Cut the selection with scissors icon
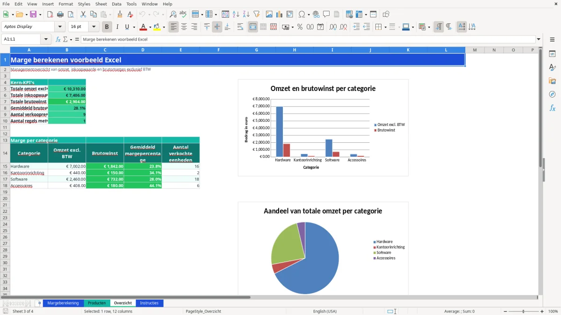Image resolution: width=561 pixels, height=315 pixels. tap(83, 14)
